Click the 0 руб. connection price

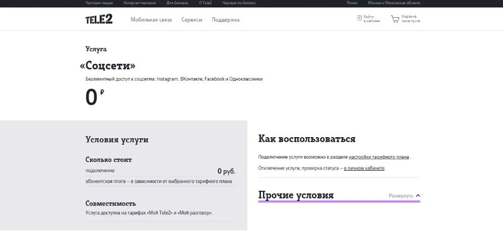(226, 172)
